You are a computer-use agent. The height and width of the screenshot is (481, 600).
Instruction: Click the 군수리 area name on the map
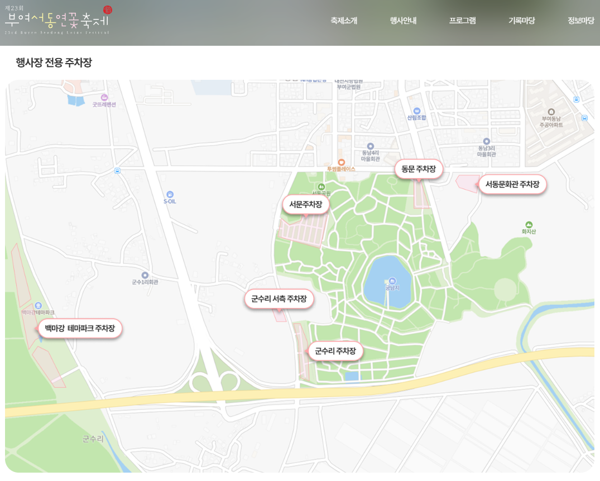tap(93, 439)
